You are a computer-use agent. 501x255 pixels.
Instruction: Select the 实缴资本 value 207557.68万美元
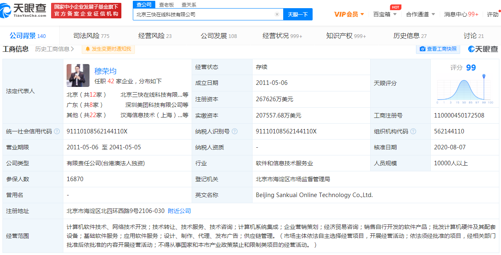pyautogui.click(x=279, y=115)
